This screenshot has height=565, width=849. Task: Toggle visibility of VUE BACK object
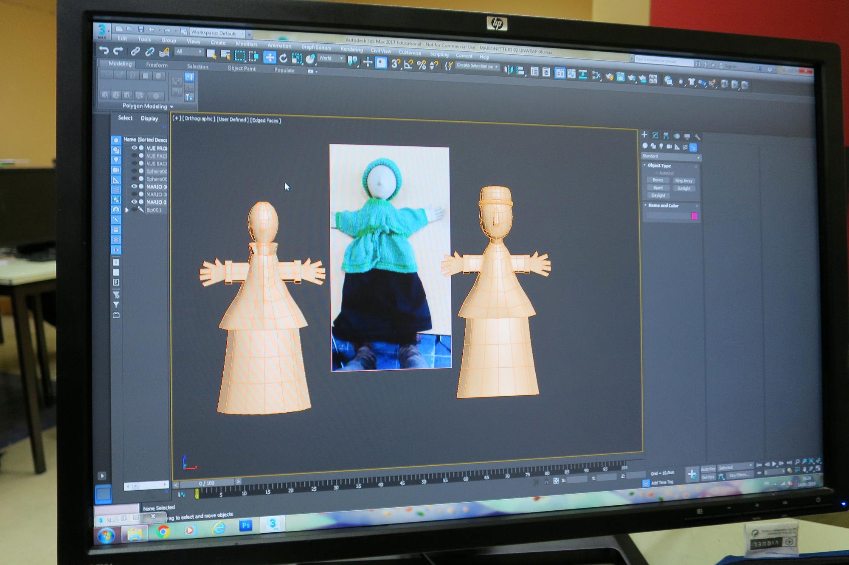[x=134, y=163]
